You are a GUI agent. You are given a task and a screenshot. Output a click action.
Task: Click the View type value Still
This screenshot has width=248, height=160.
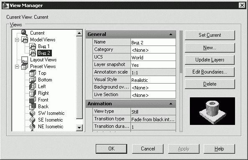click(x=153, y=112)
